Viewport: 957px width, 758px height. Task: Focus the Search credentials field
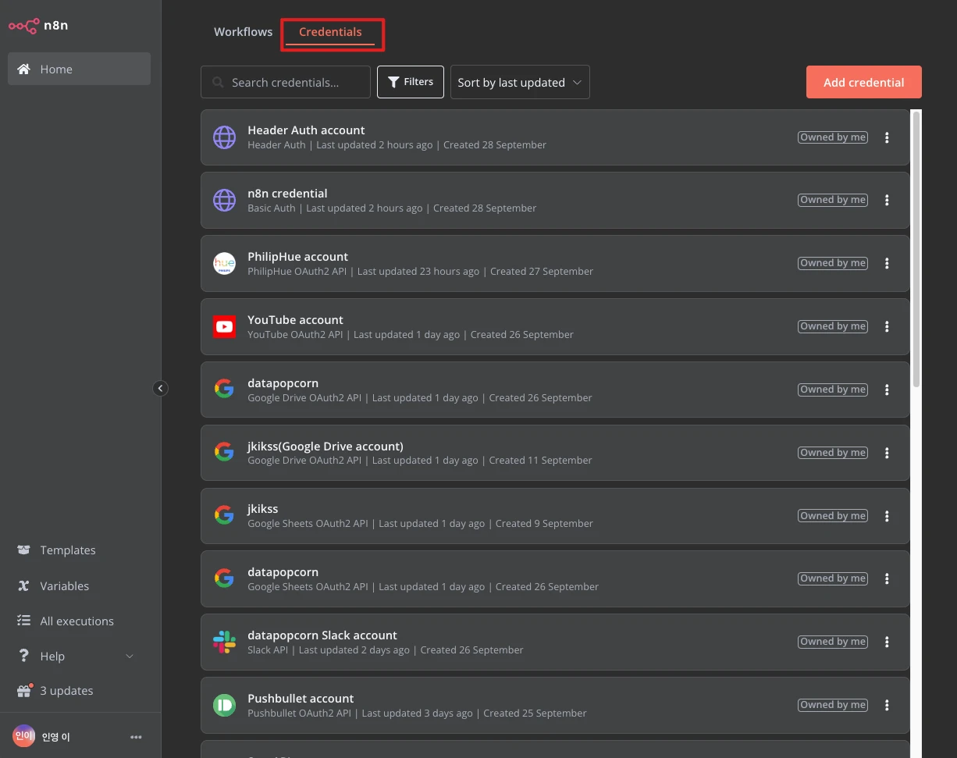(286, 82)
